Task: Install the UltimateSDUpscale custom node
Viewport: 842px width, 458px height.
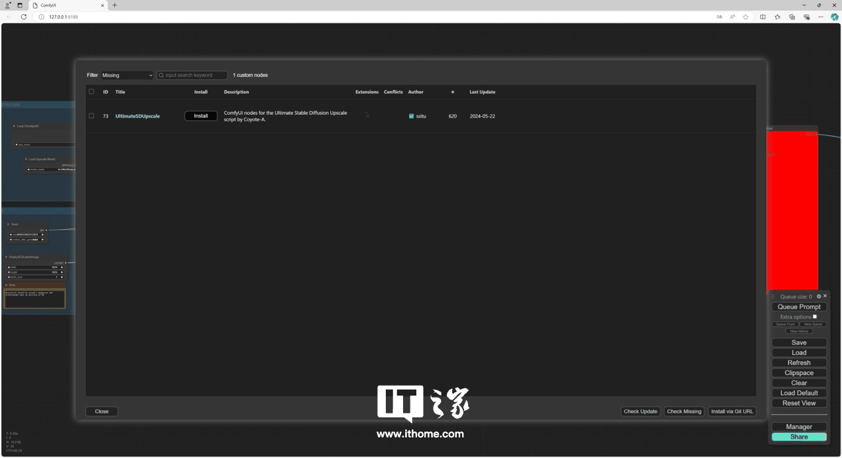Action: tap(201, 115)
